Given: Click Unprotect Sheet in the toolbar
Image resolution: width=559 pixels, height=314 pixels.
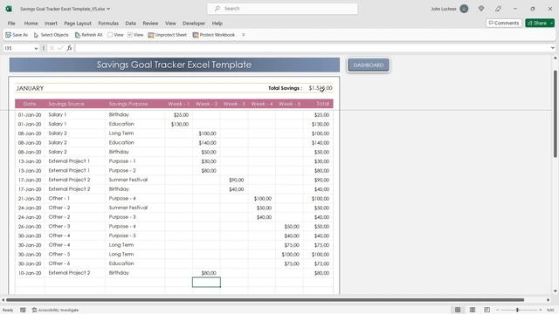Looking at the screenshot, I should tap(167, 35).
